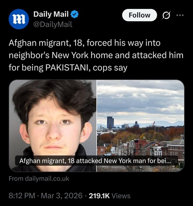
Task: View the 219.1K Views count
Action: click(x=110, y=196)
